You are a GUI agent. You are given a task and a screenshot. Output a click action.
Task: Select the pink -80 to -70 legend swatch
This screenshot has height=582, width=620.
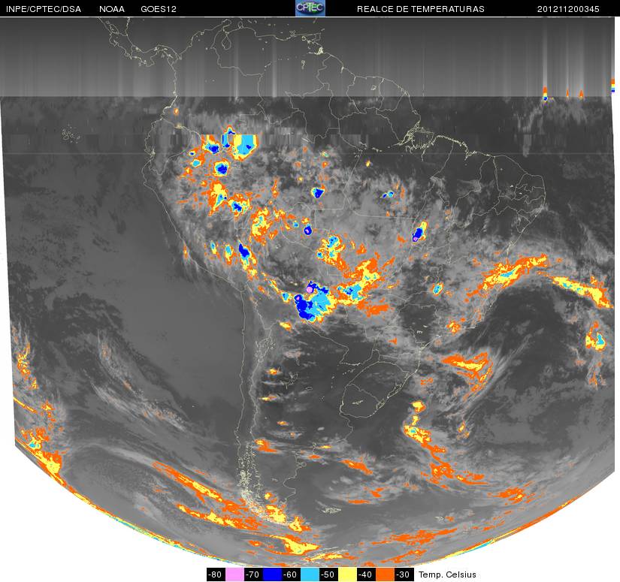coord(234,574)
